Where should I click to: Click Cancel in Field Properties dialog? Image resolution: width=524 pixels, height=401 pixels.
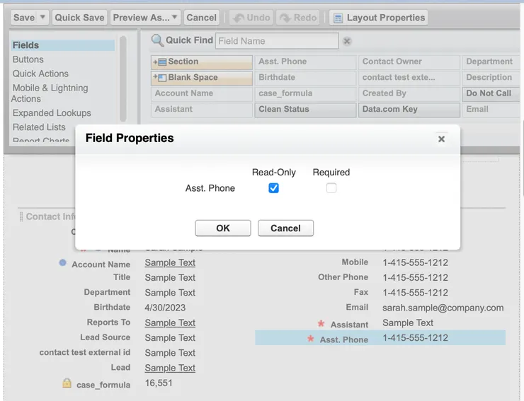[x=286, y=228]
